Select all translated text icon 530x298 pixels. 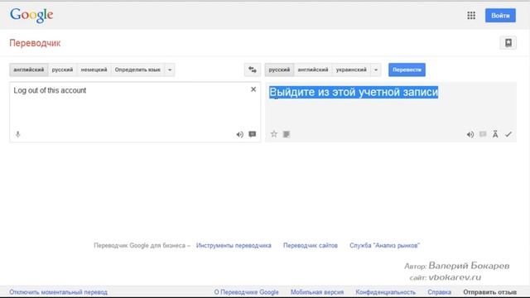(287, 134)
